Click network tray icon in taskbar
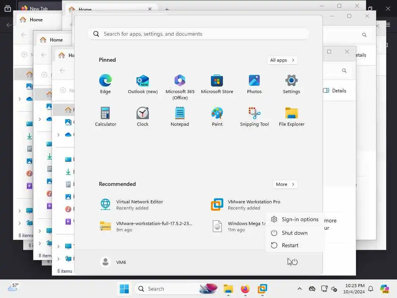Image resolution: width=397 pixels, height=298 pixels. tap(325, 289)
